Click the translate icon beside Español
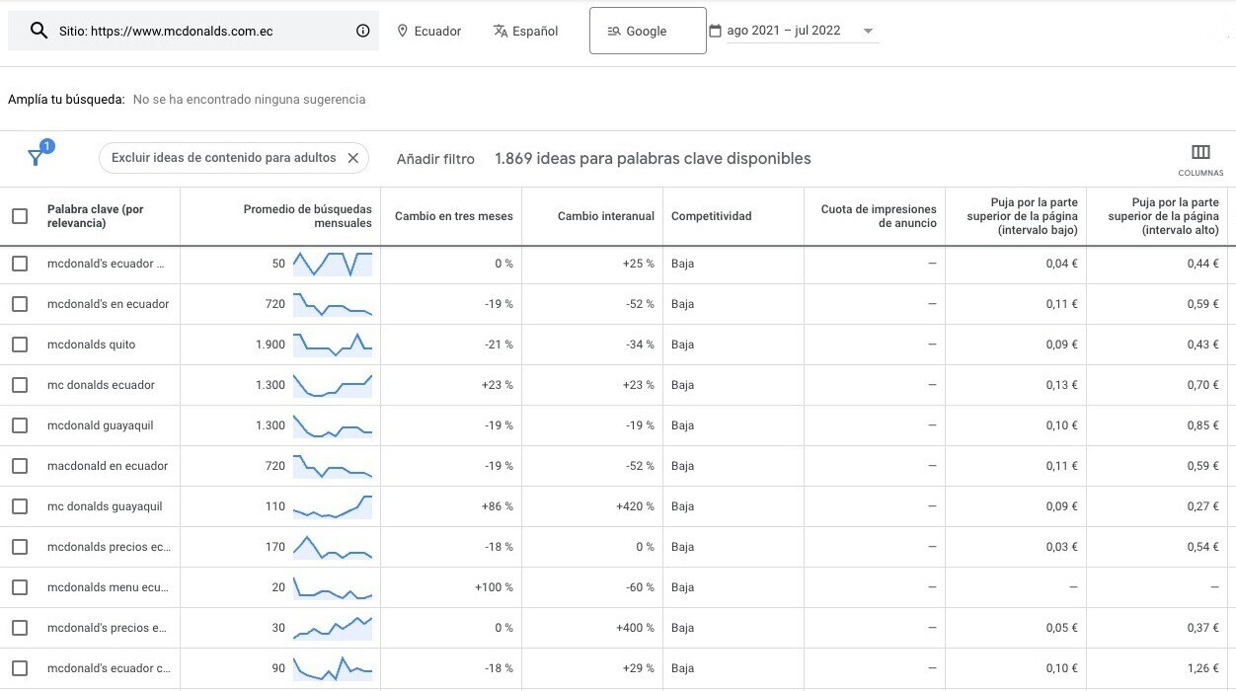The height and width of the screenshot is (691, 1236). tap(501, 31)
